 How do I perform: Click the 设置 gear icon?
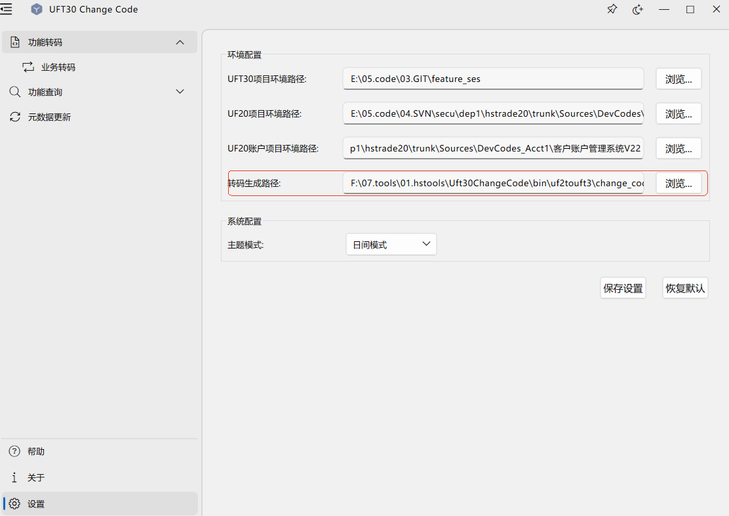pos(14,504)
